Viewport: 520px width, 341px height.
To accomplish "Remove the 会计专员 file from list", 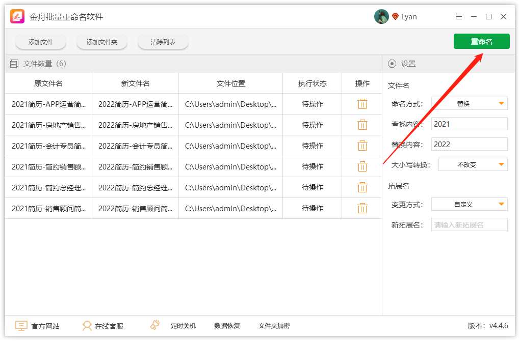I will tap(362, 146).
